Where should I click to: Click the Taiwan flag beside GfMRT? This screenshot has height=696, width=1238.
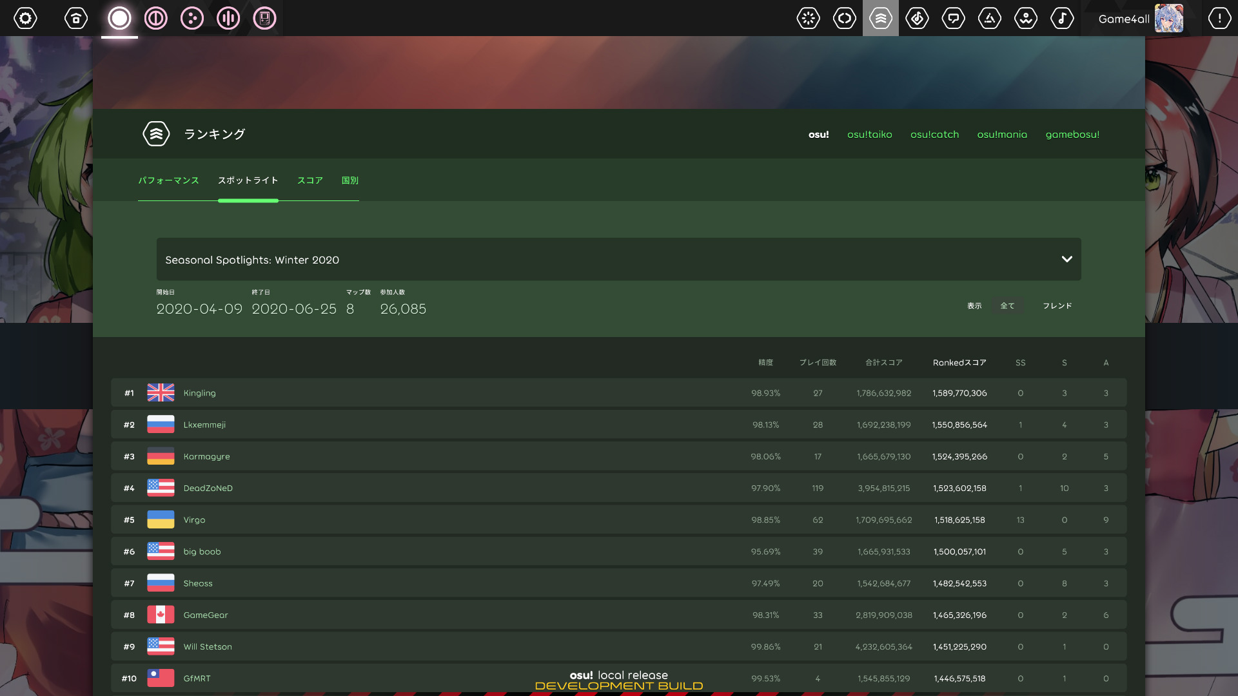click(x=161, y=678)
